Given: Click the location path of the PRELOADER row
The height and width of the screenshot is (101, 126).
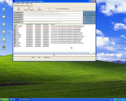Looking at the screenshot, I should pyautogui.click(x=67, y=26).
